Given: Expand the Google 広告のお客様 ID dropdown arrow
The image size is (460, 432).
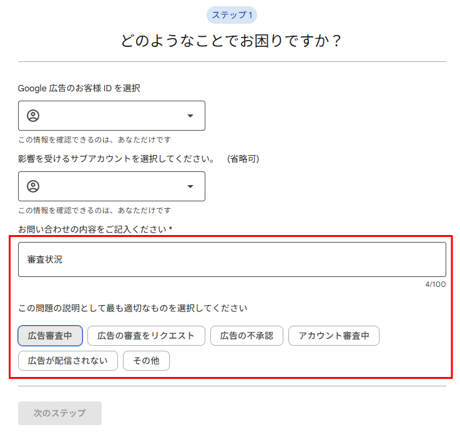Looking at the screenshot, I should pyautogui.click(x=190, y=116).
